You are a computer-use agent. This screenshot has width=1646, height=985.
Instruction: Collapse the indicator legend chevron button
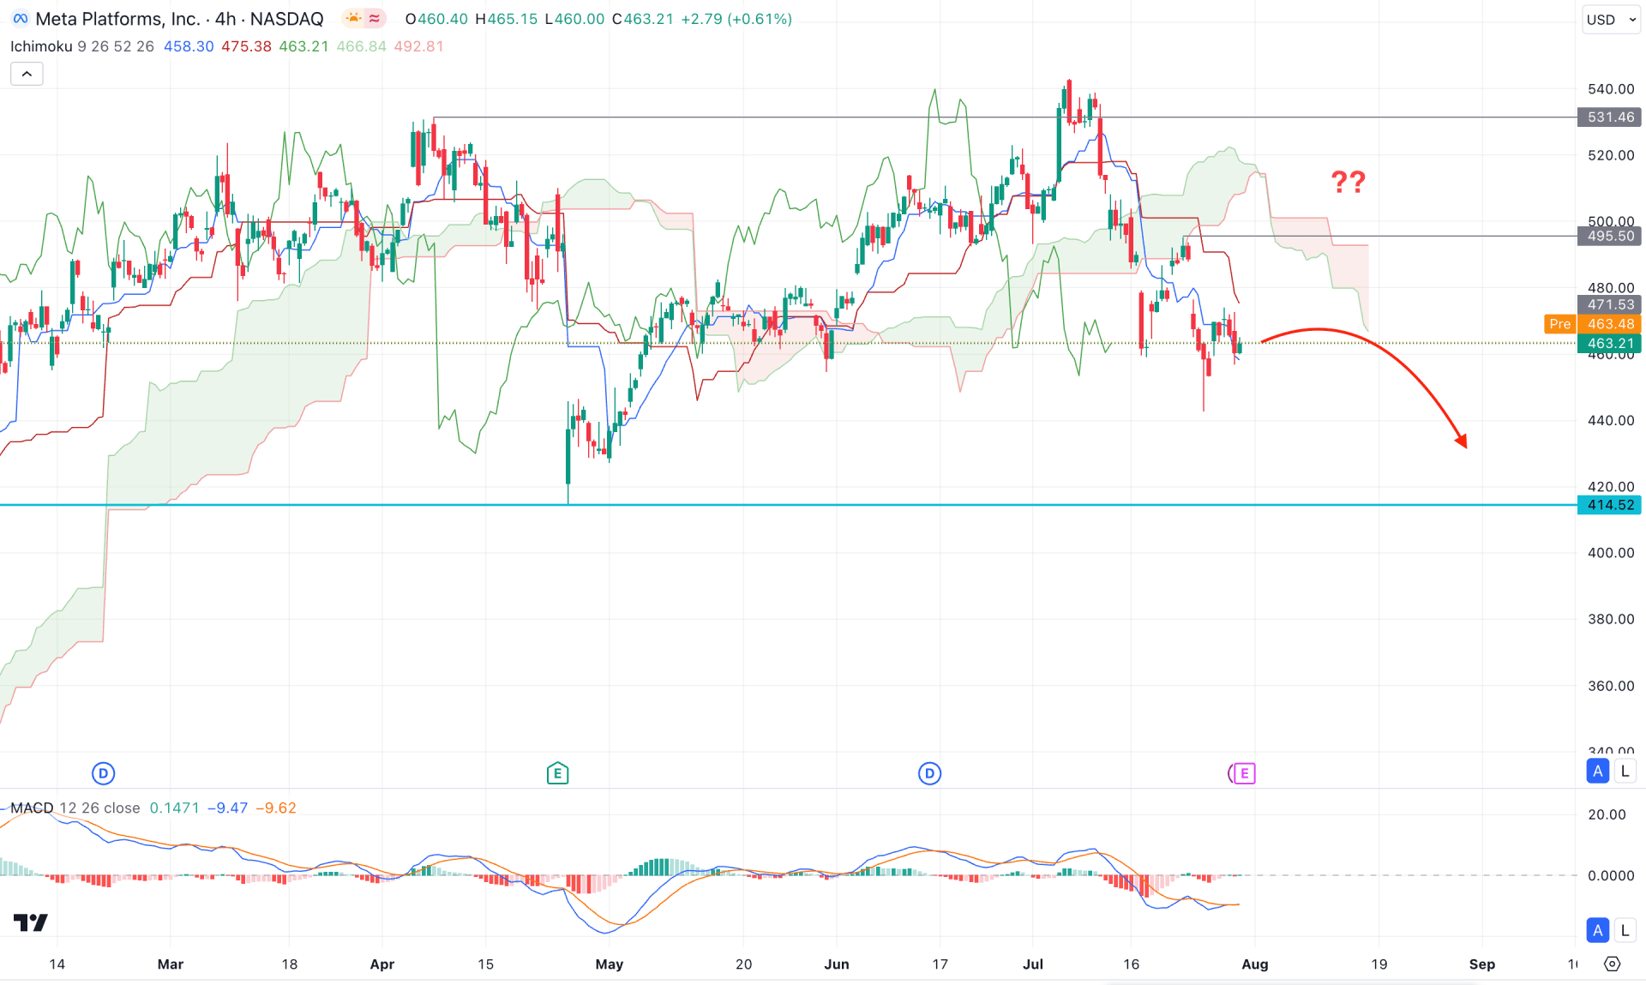coord(27,75)
